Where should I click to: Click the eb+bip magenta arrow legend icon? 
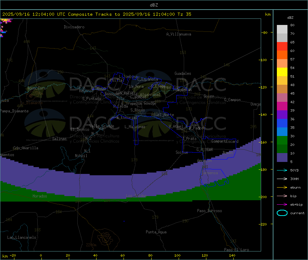coord(282,205)
